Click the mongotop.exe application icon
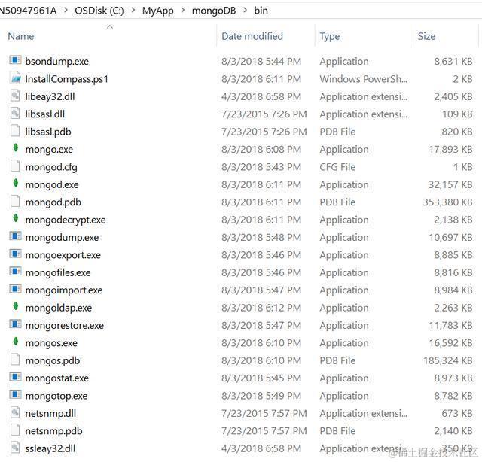 15,394
